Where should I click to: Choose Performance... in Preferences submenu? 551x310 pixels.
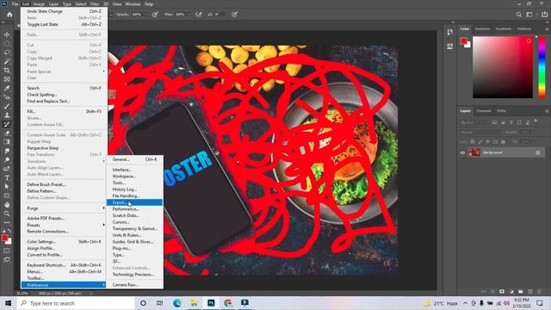pyautogui.click(x=134, y=209)
